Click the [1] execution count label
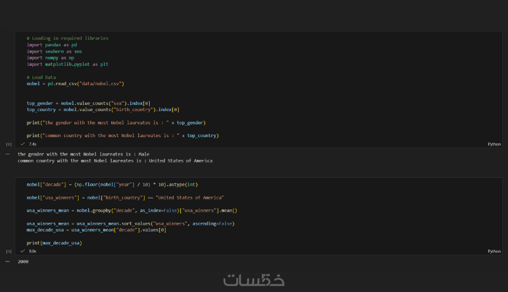This screenshot has width=508, height=292. click(8, 145)
